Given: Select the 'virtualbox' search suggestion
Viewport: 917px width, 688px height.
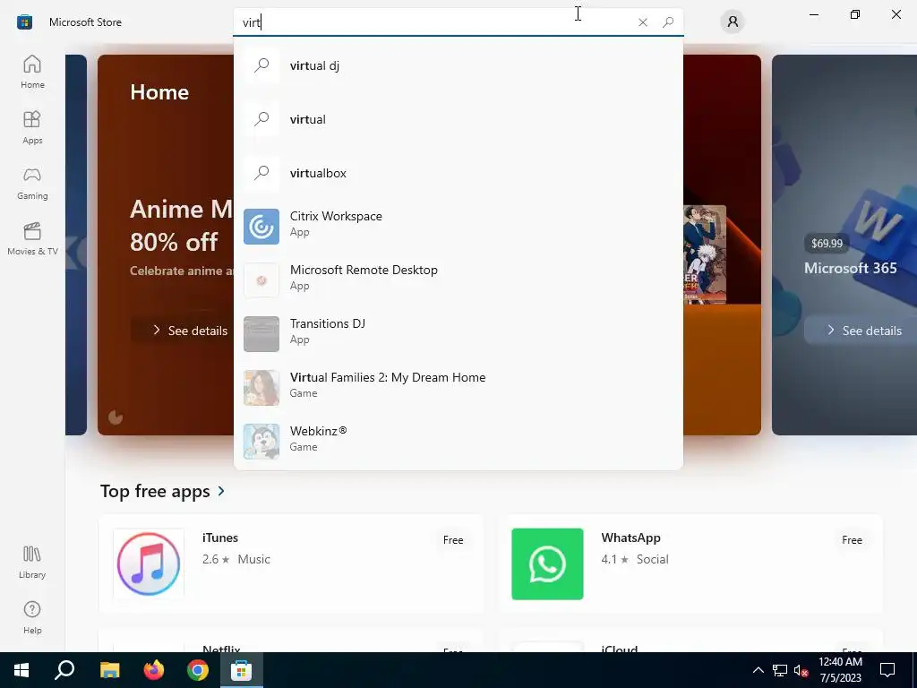Looking at the screenshot, I should tap(458, 173).
